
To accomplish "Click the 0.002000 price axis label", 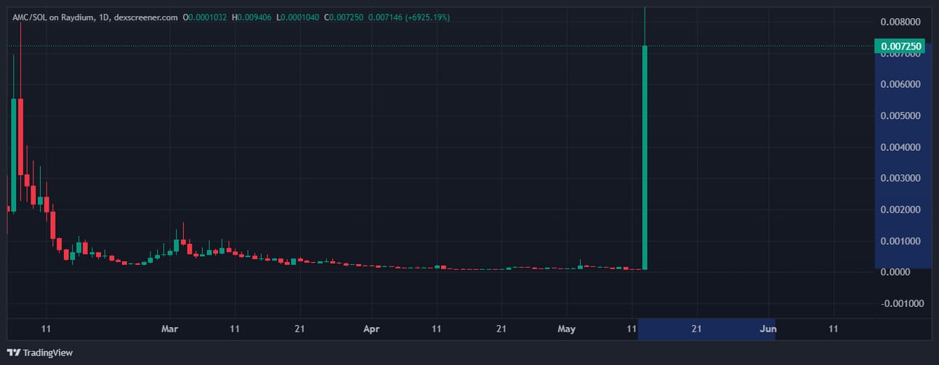I will coord(901,210).
